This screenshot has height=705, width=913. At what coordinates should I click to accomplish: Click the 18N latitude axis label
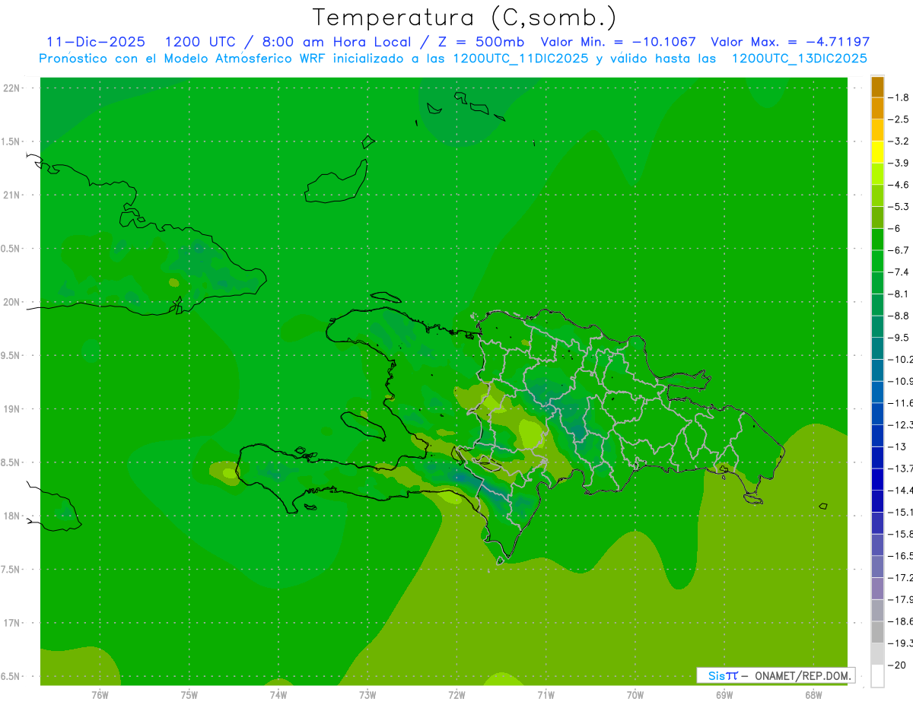click(x=11, y=516)
